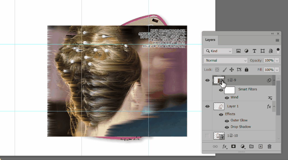288x160 pixels.
Task: Select the Layers tab
Action: pos(210,40)
